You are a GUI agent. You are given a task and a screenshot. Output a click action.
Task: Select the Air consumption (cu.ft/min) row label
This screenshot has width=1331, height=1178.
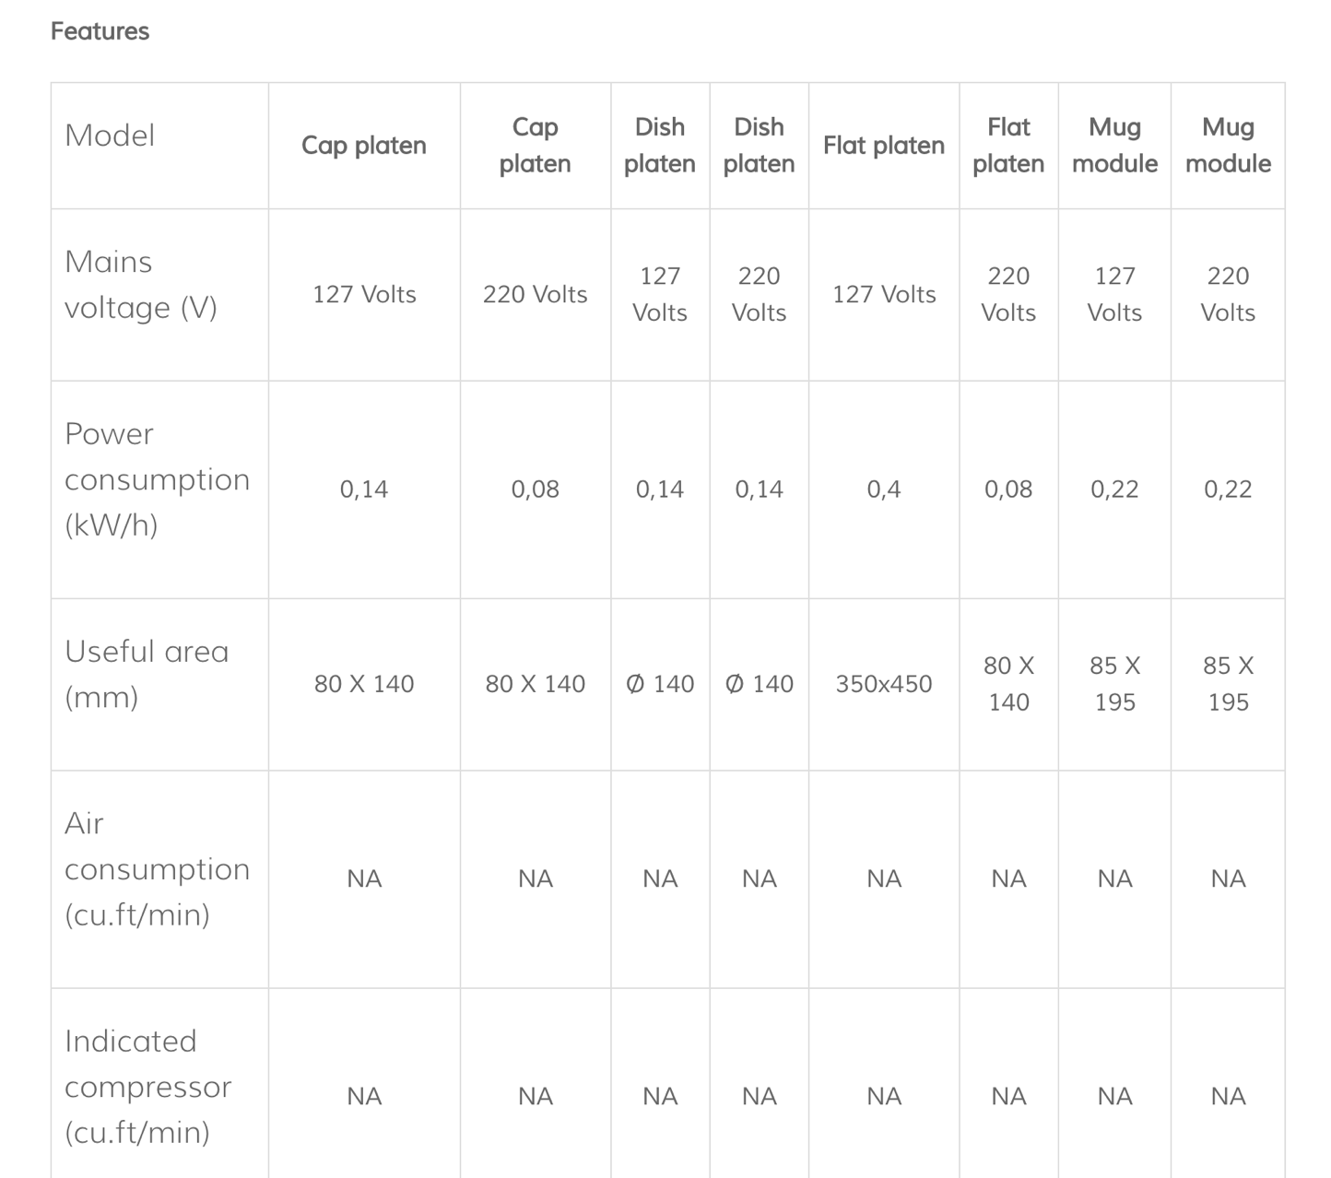[x=157, y=868]
